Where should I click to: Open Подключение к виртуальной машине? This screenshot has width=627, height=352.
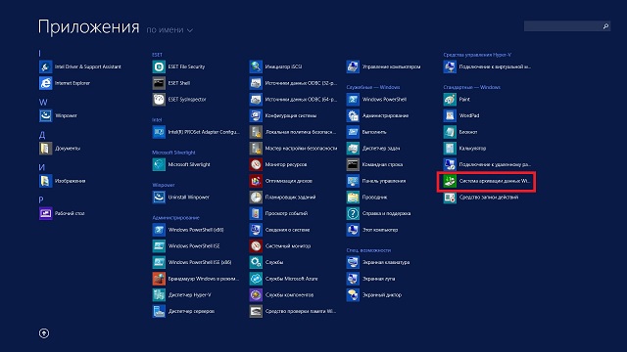point(488,66)
